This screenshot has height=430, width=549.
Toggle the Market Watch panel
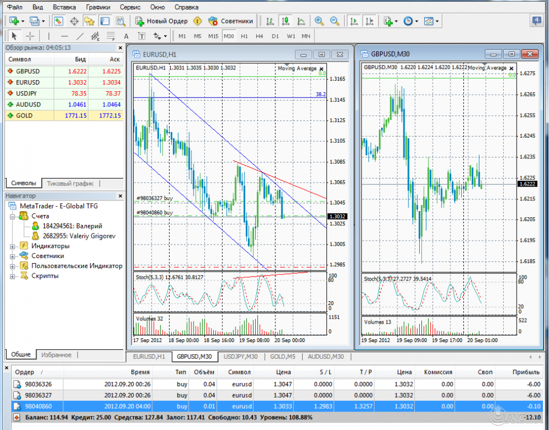tap(58, 21)
